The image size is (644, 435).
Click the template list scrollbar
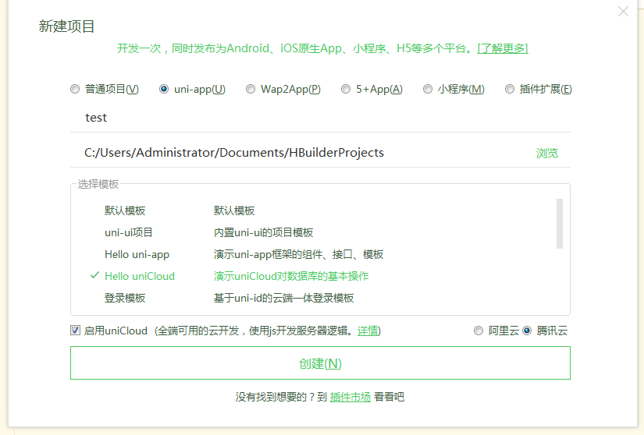click(559, 223)
